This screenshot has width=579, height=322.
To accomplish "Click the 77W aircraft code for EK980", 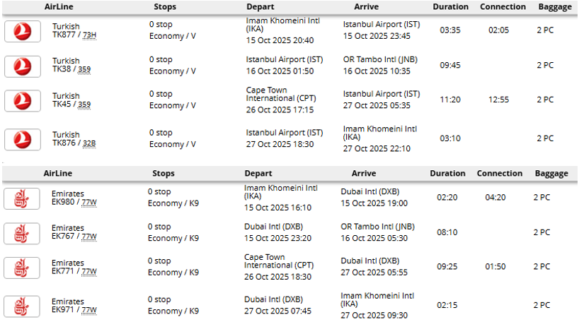I will (x=88, y=202).
